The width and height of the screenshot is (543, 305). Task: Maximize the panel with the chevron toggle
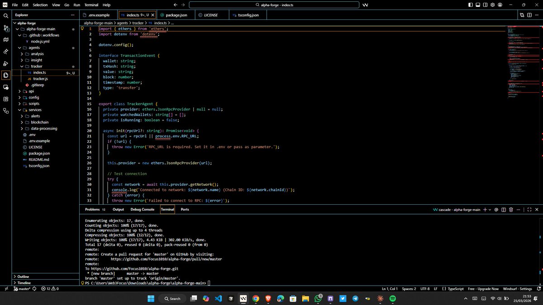coord(529,209)
